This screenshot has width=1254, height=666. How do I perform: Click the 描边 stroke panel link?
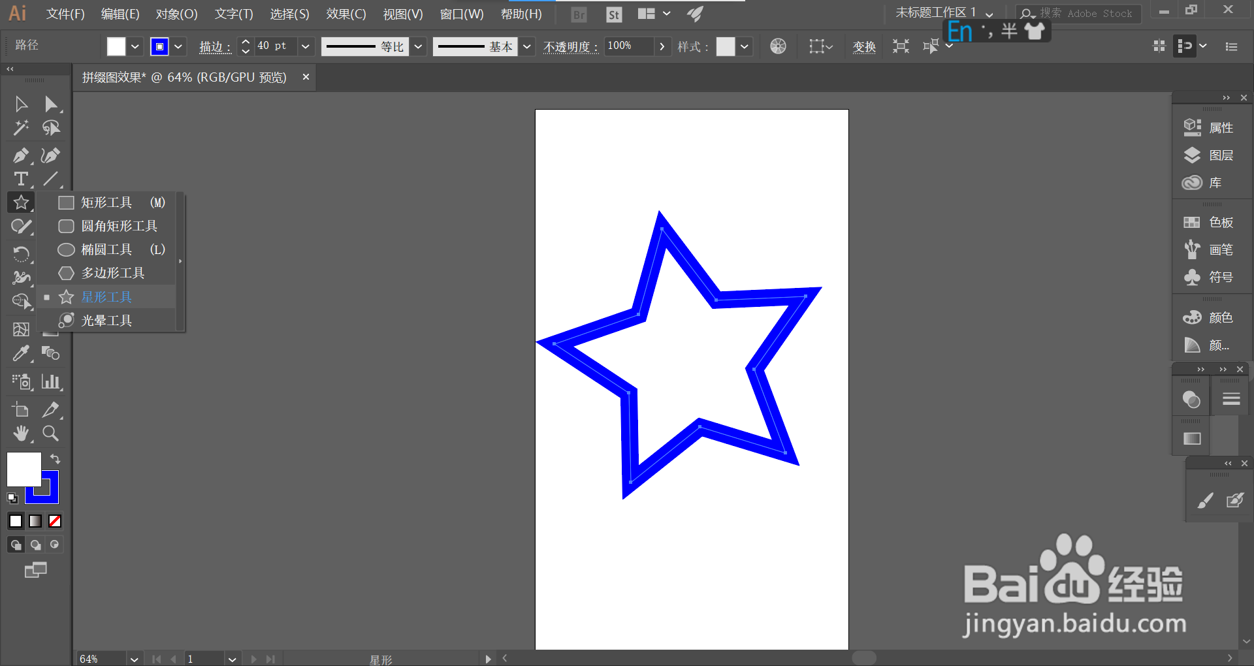215,47
